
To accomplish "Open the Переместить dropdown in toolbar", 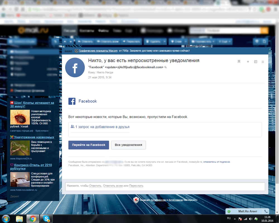I will click(203, 42).
